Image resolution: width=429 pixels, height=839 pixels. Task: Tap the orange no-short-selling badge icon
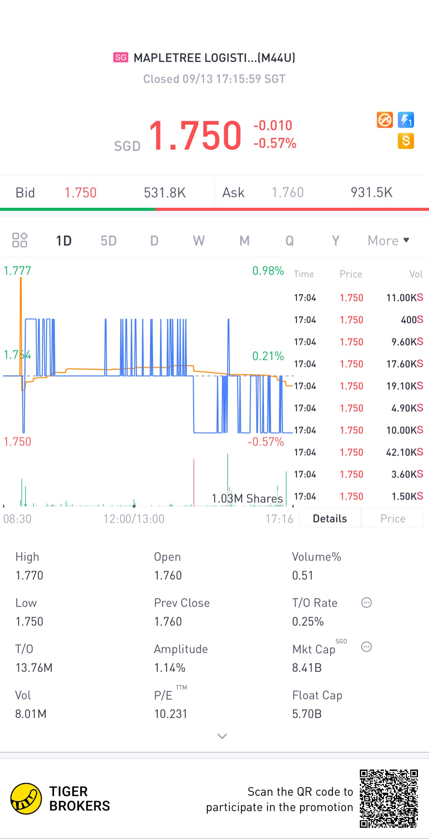pos(385,120)
